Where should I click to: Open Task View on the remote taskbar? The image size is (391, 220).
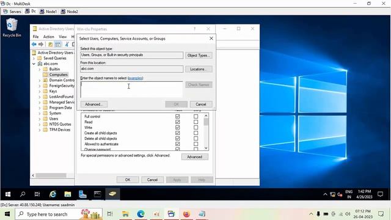click(x=37, y=194)
